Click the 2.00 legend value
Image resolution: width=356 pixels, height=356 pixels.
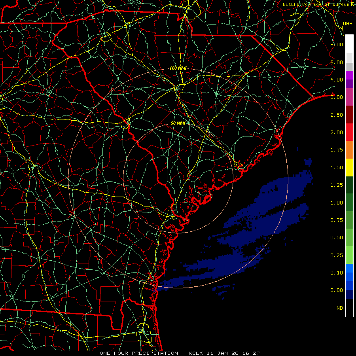coord(337,133)
